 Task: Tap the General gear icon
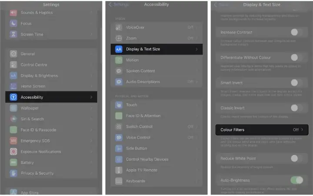pyautogui.click(x=13, y=54)
